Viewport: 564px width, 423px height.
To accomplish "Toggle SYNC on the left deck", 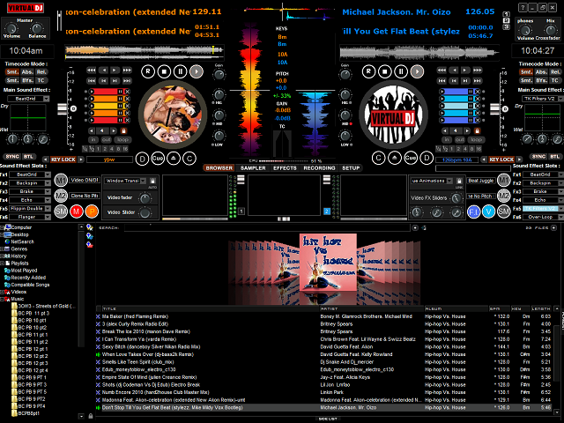I will click(12, 157).
